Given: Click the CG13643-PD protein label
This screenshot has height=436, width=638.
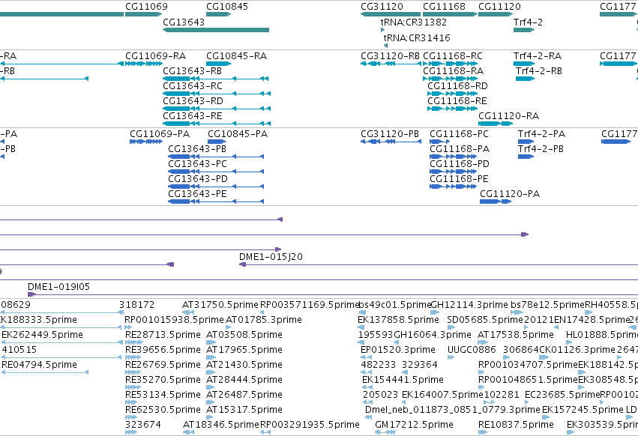Looking at the screenshot, I should 198,179.
